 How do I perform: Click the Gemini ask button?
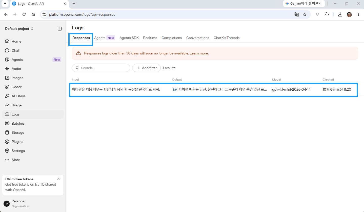[x=304, y=4]
